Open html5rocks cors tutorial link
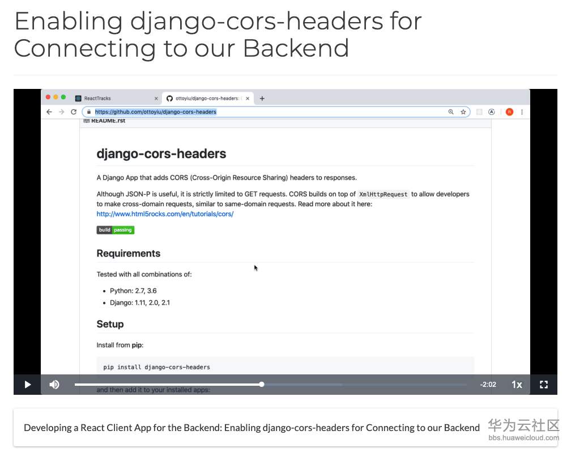 [x=165, y=214]
